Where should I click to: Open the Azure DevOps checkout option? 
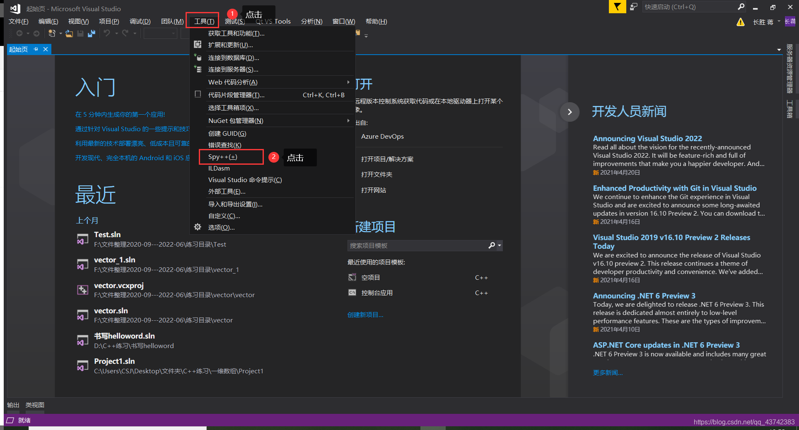[382, 136]
